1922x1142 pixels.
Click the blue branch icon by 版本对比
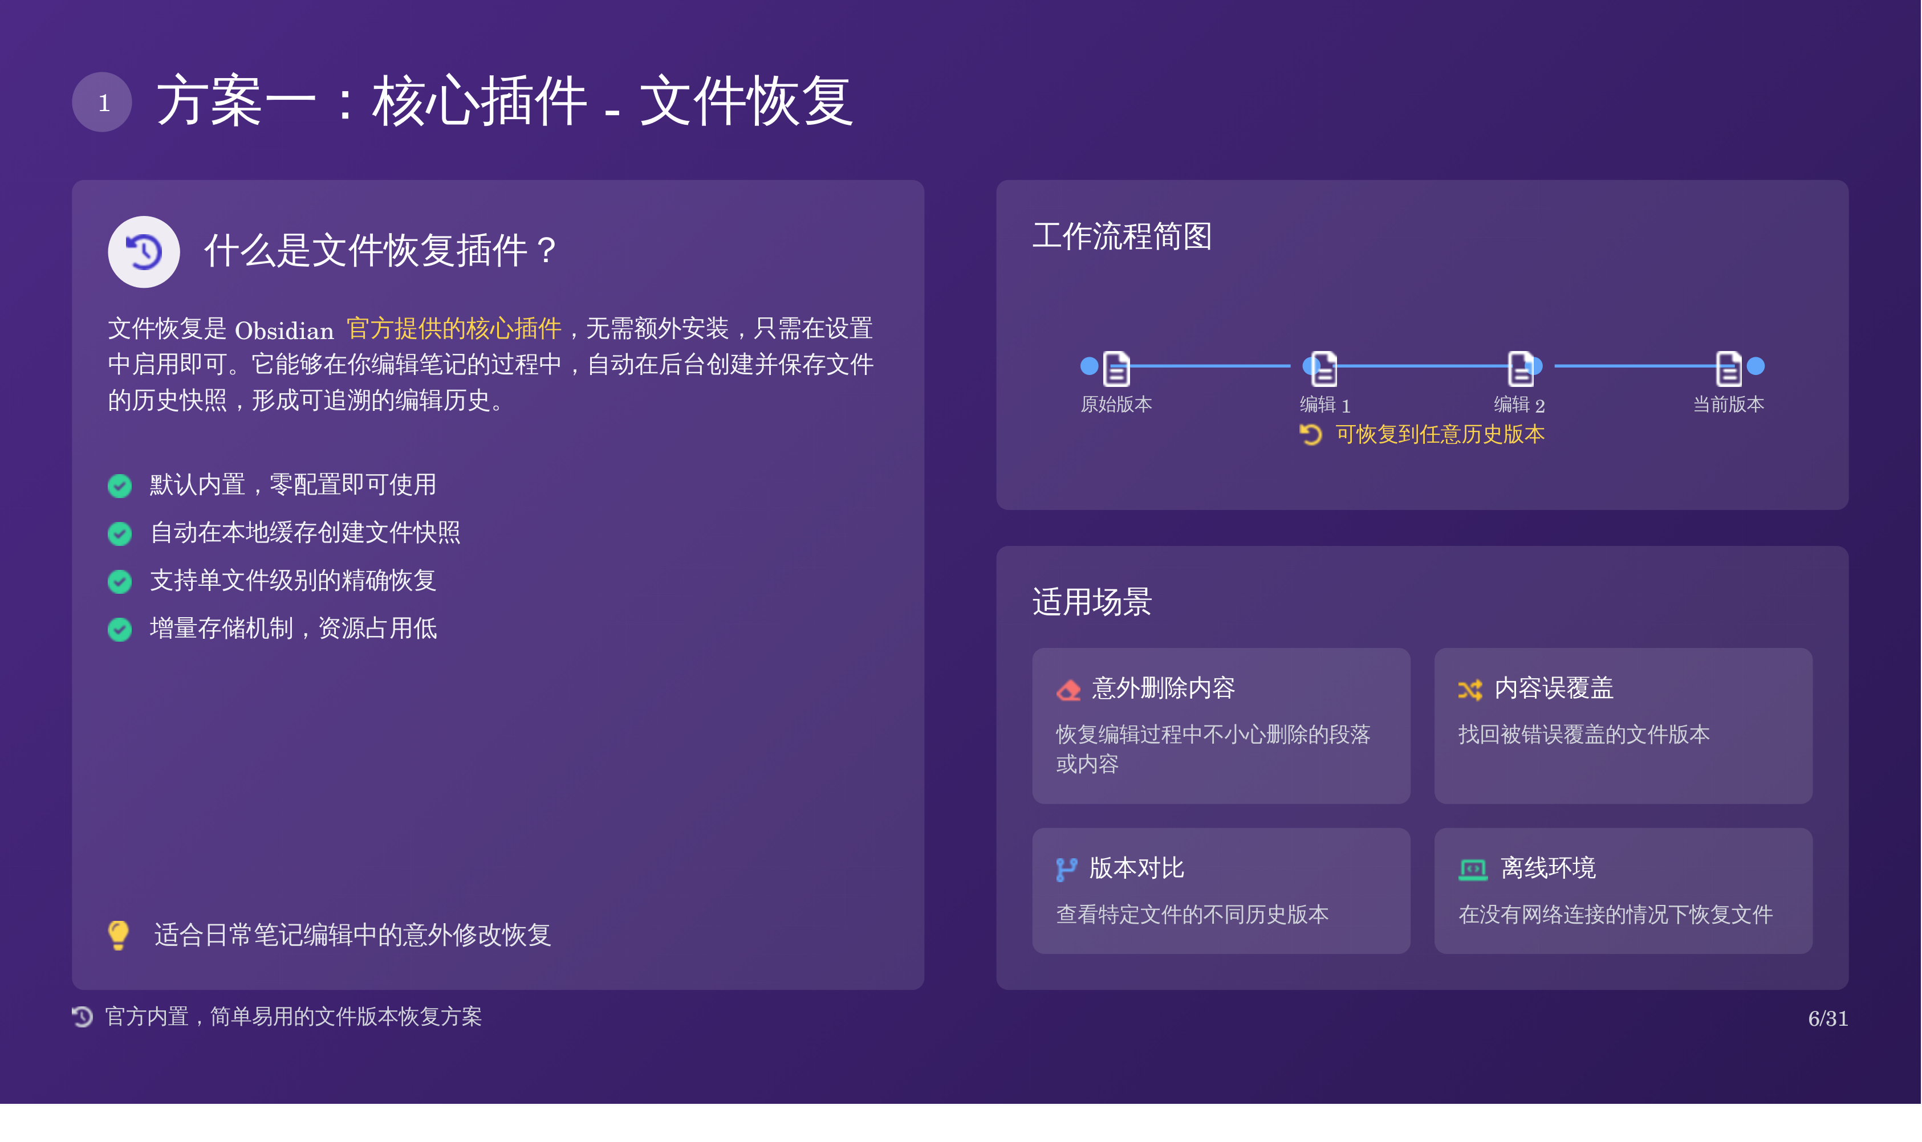(1066, 870)
